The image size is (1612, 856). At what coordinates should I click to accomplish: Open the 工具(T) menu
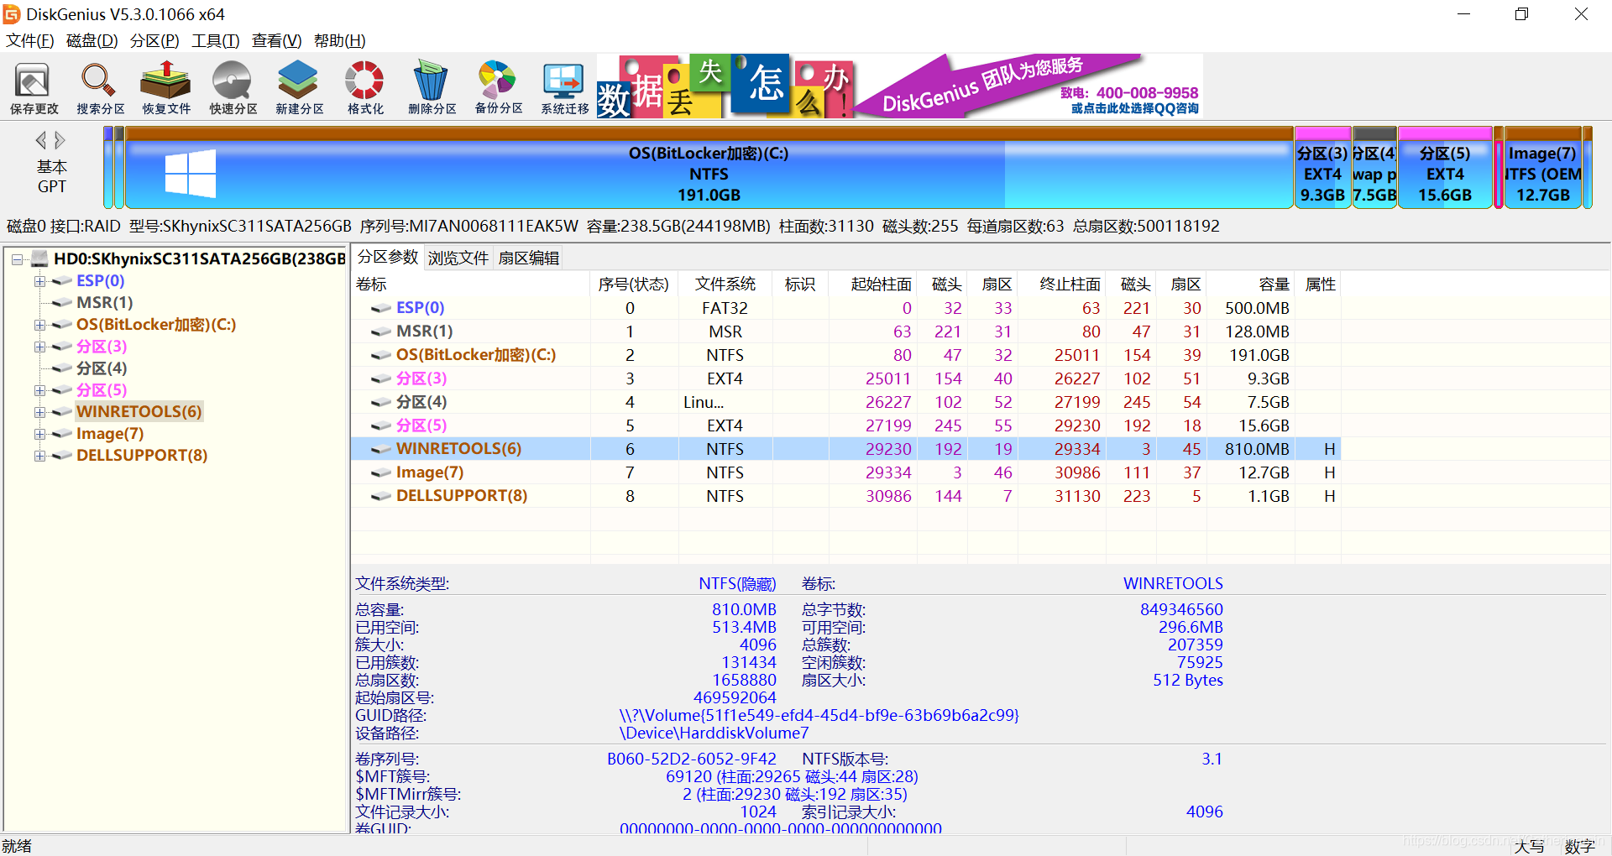(215, 40)
